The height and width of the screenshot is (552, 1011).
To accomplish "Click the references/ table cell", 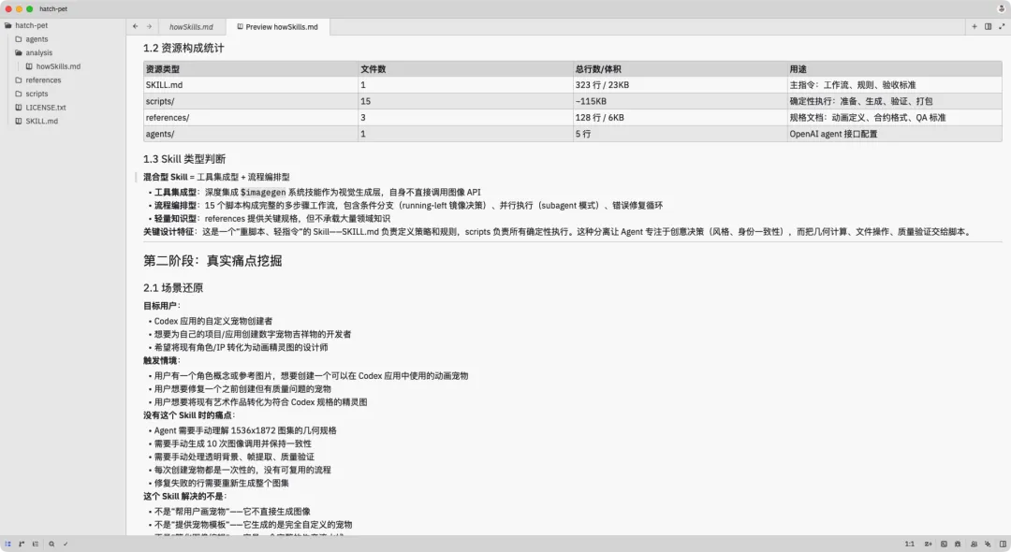I will coord(251,117).
